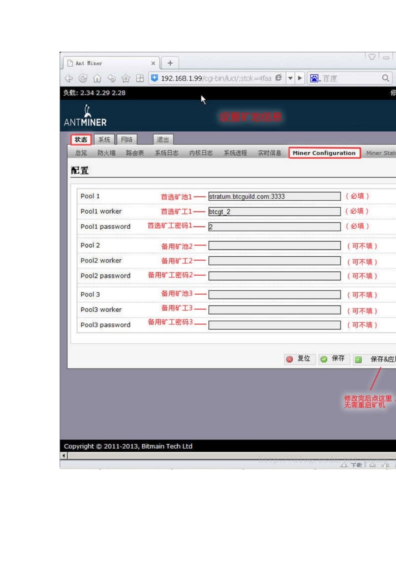Open the 状态 main tab
This screenshot has height=561, width=396.
click(x=81, y=139)
